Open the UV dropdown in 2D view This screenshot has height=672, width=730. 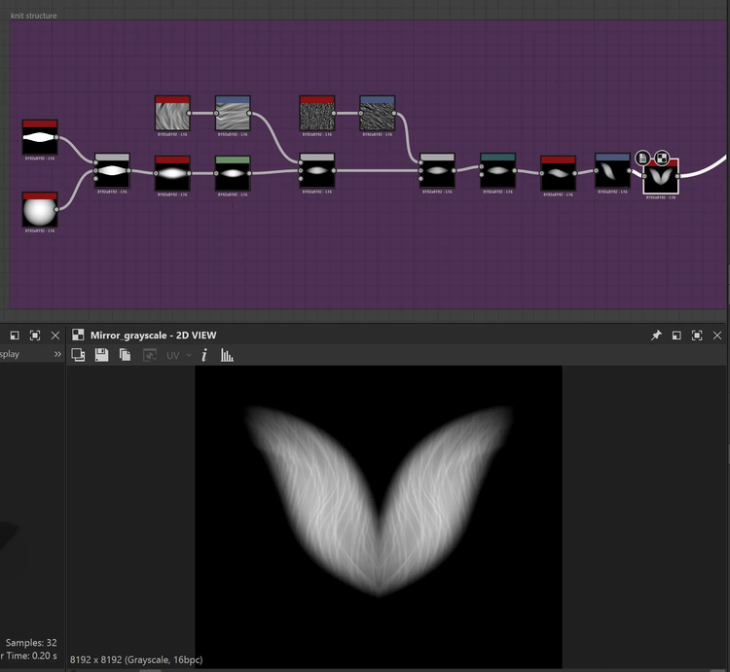[x=178, y=355]
